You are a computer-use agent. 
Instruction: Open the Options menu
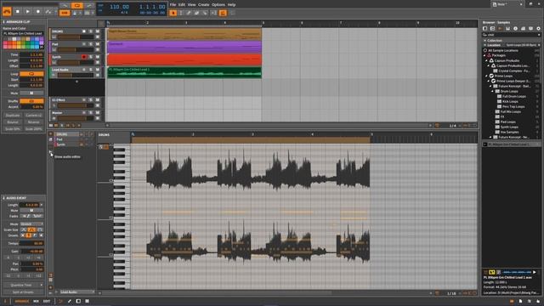(218, 5)
